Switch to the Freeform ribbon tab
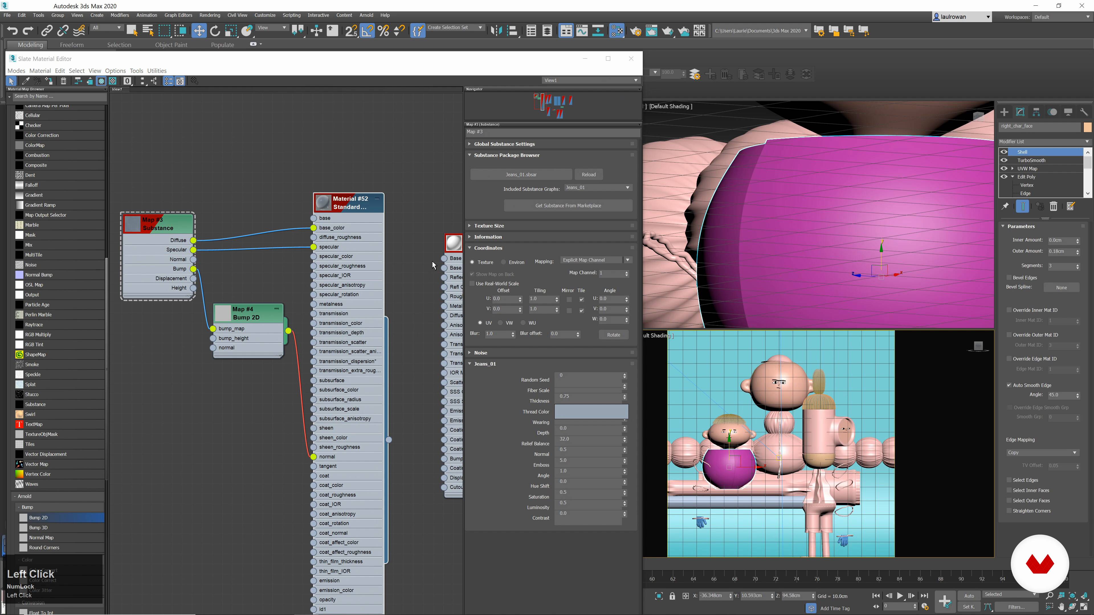Image resolution: width=1094 pixels, height=615 pixels. pos(72,45)
